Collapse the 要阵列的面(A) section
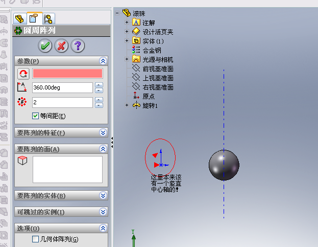318x247 pixels. 103,149
